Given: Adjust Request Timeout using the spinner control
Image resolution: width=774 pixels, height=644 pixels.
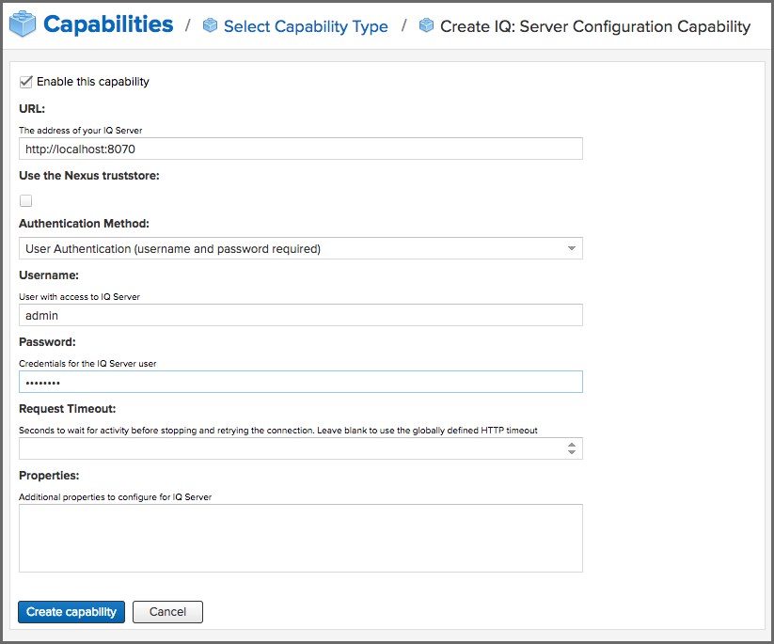Looking at the screenshot, I should click(x=571, y=448).
